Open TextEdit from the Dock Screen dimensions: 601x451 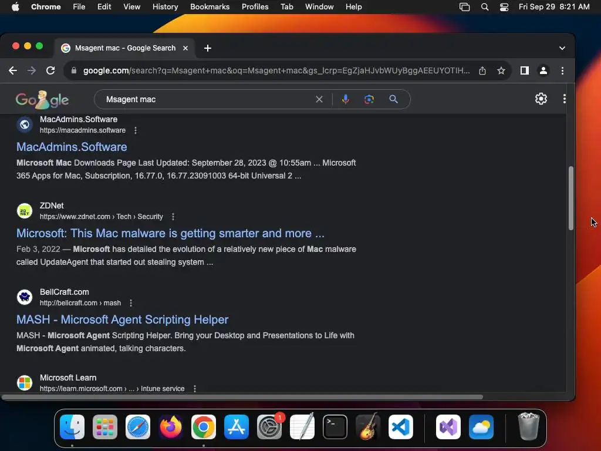[x=302, y=427]
